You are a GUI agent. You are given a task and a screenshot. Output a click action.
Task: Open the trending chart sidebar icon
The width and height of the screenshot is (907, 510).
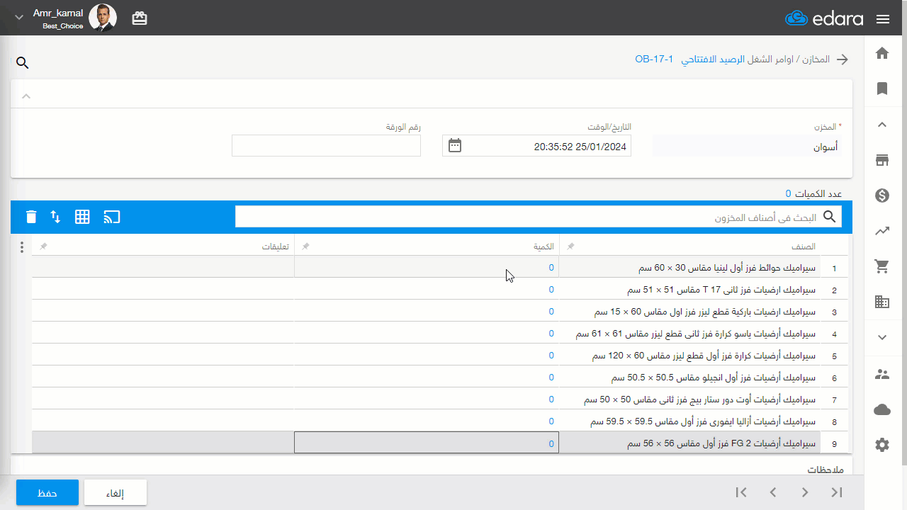(x=882, y=231)
